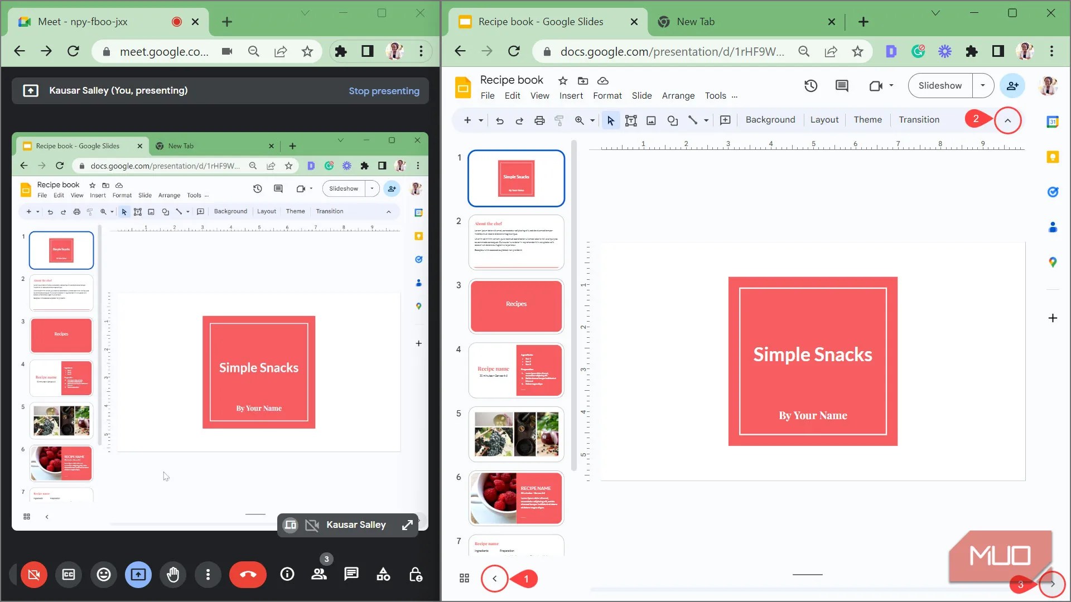Select the line tool
The height and width of the screenshot is (602, 1071).
[x=693, y=120]
